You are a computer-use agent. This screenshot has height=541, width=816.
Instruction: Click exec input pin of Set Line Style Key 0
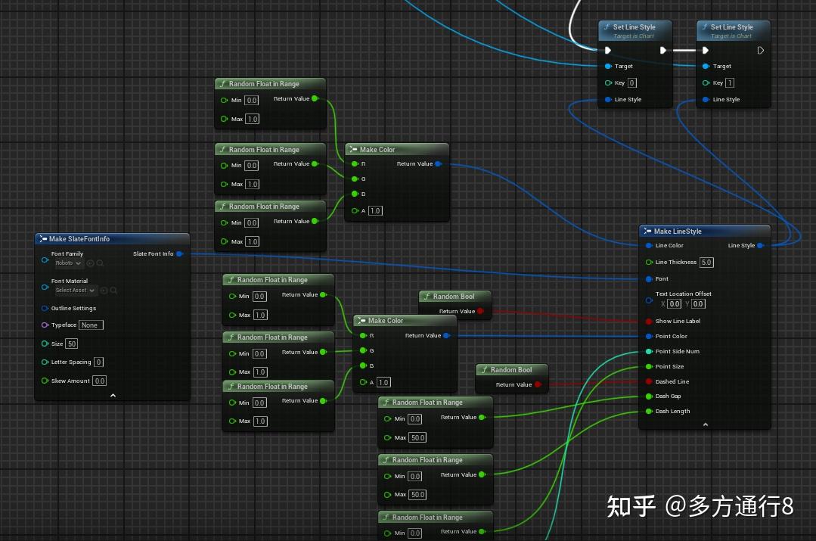point(608,51)
